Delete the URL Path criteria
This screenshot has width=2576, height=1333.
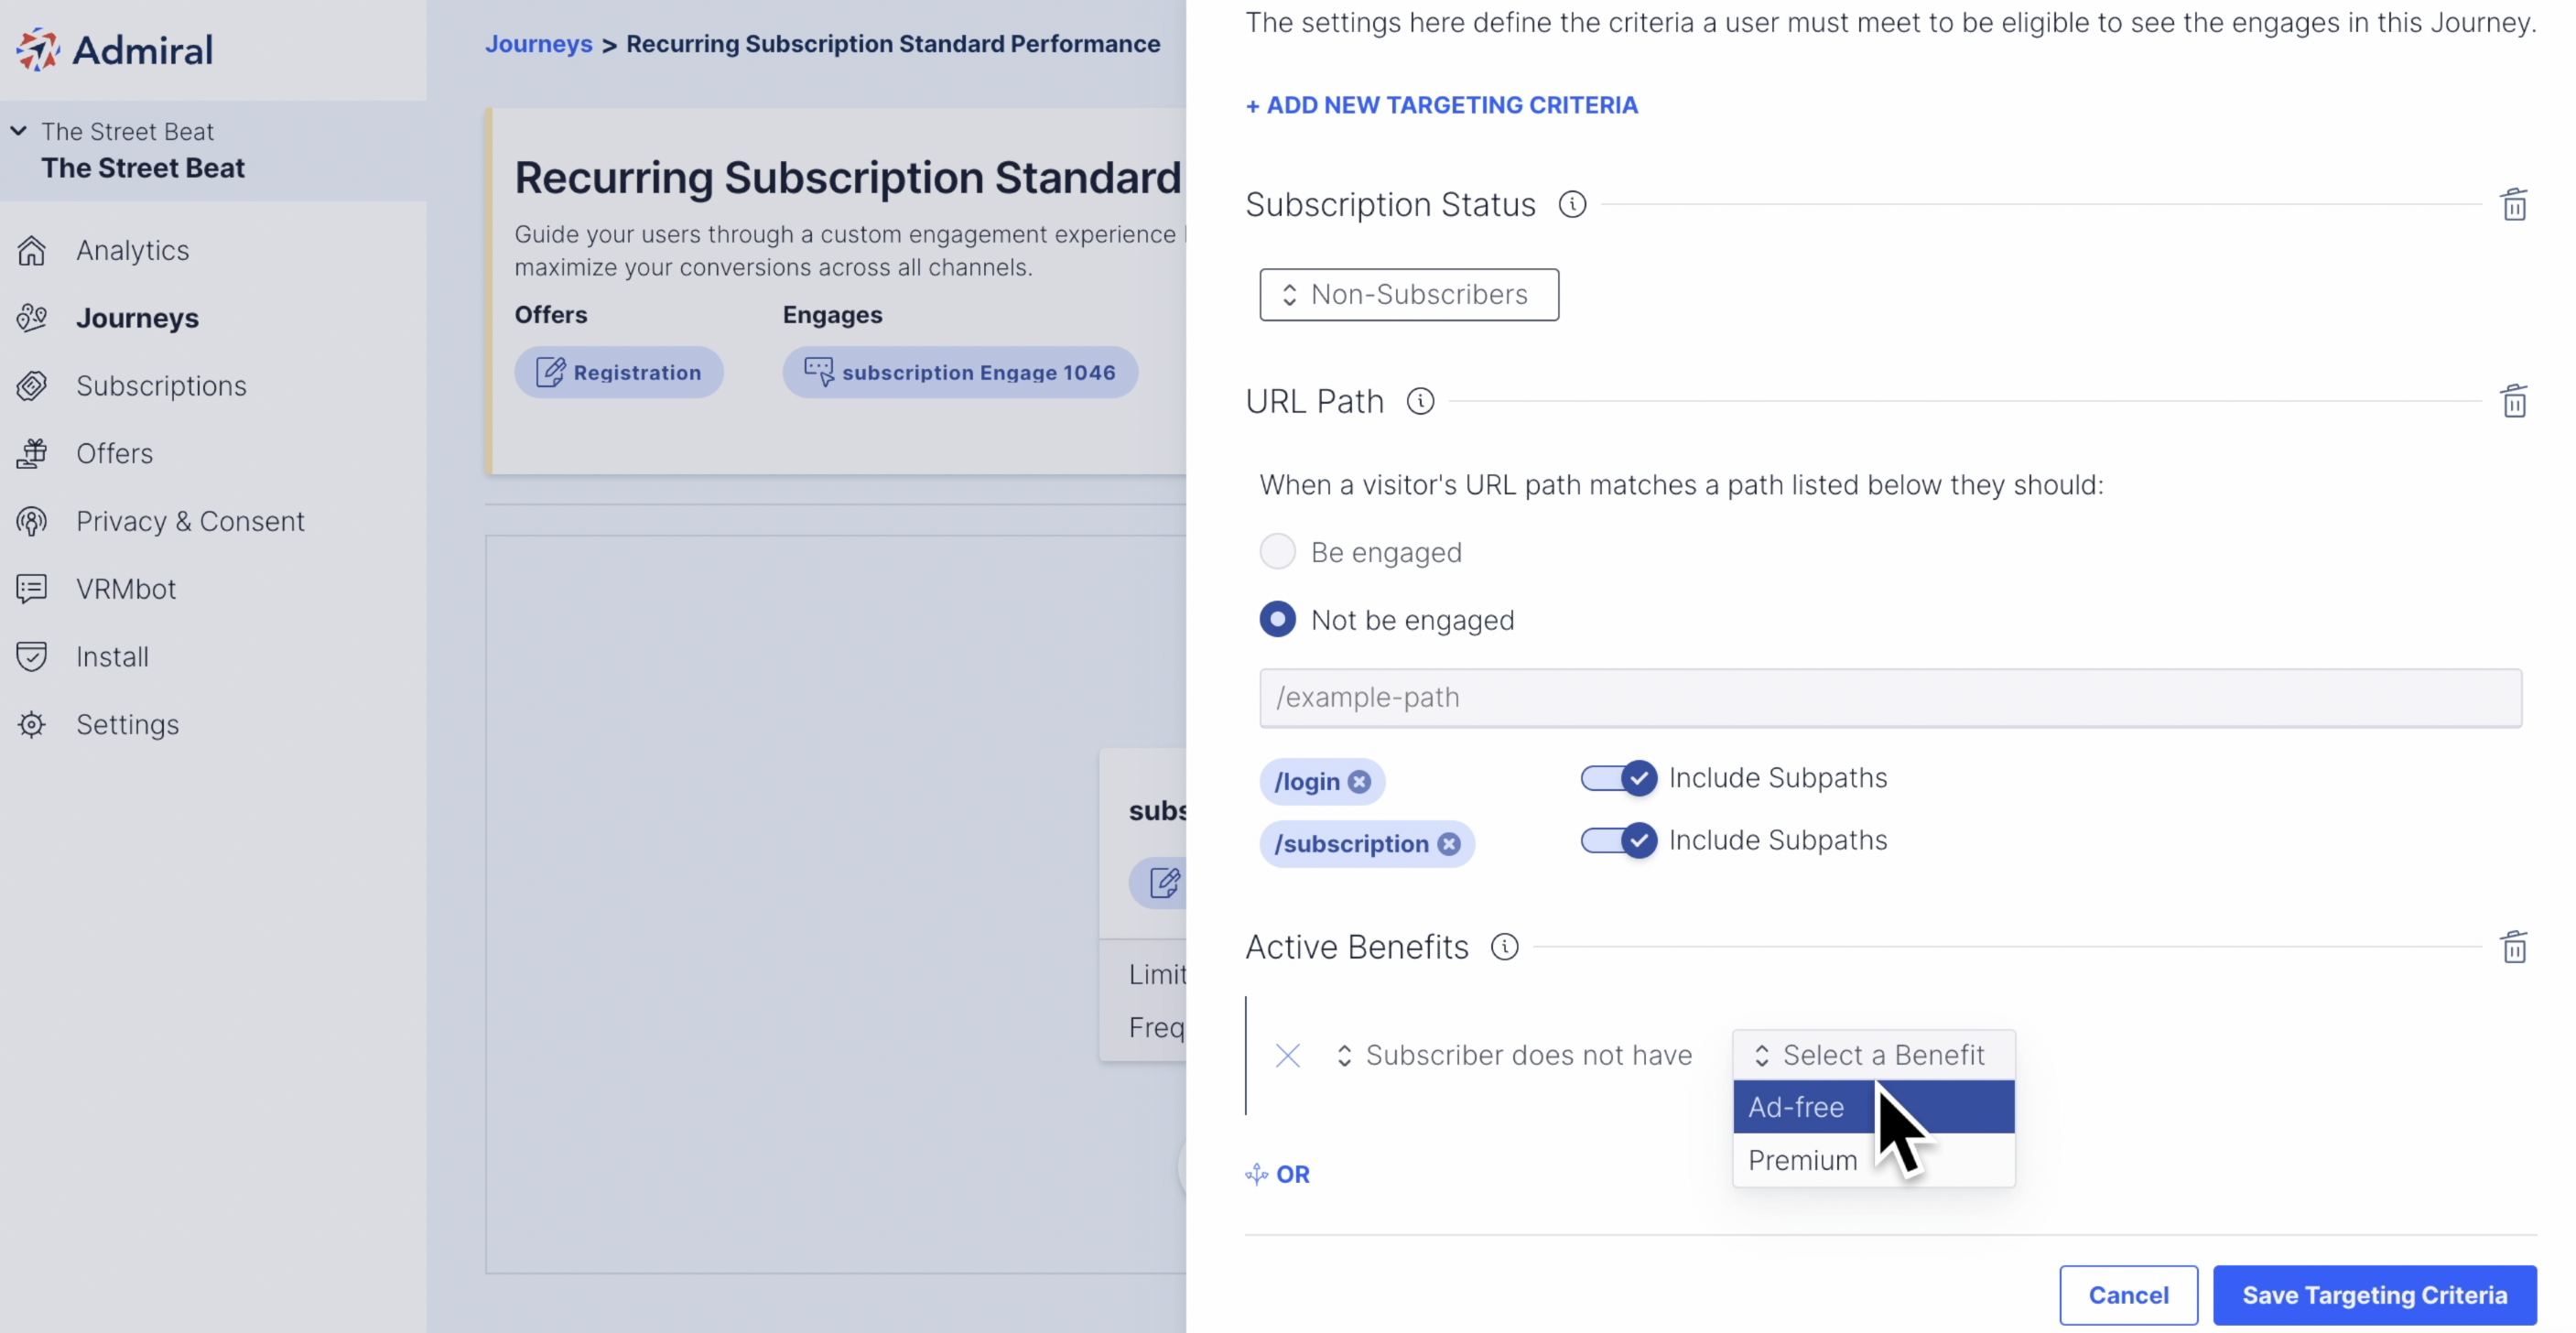(x=2514, y=401)
